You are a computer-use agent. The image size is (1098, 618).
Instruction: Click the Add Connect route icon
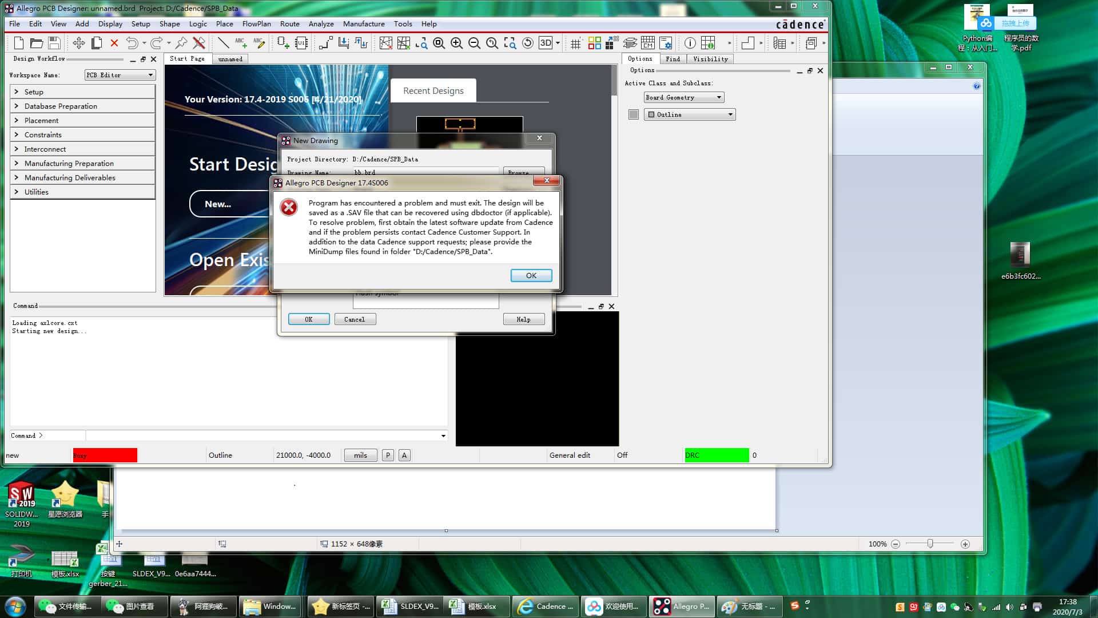326,43
